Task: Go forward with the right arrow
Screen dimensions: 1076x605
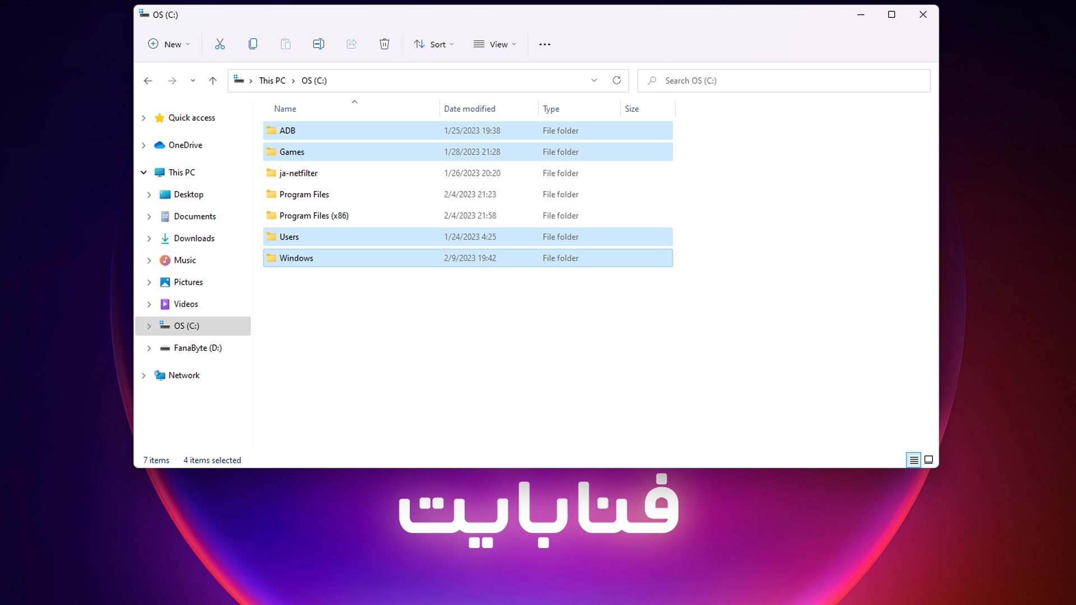Action: coord(172,81)
